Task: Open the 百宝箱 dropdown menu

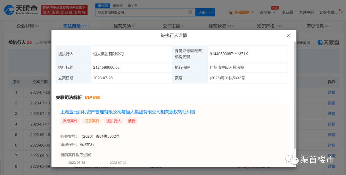Action: click(x=268, y=12)
